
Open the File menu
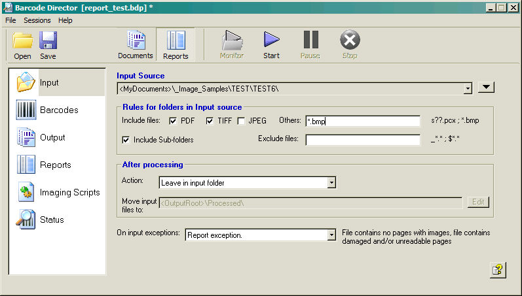click(10, 20)
